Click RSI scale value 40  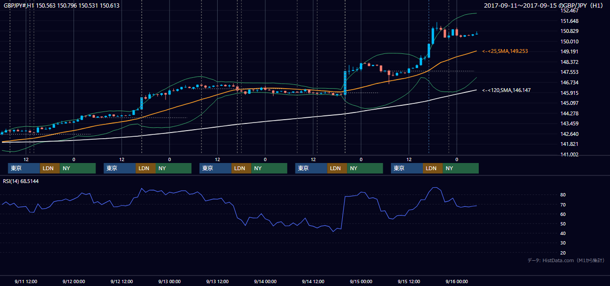point(563,233)
